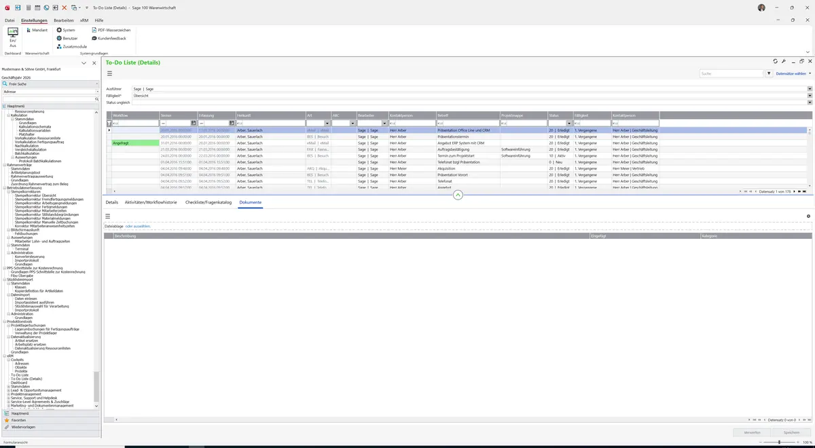Click the navigation tree vertical scrollbar
Viewport: 815px width, 448px height.
click(x=96, y=387)
